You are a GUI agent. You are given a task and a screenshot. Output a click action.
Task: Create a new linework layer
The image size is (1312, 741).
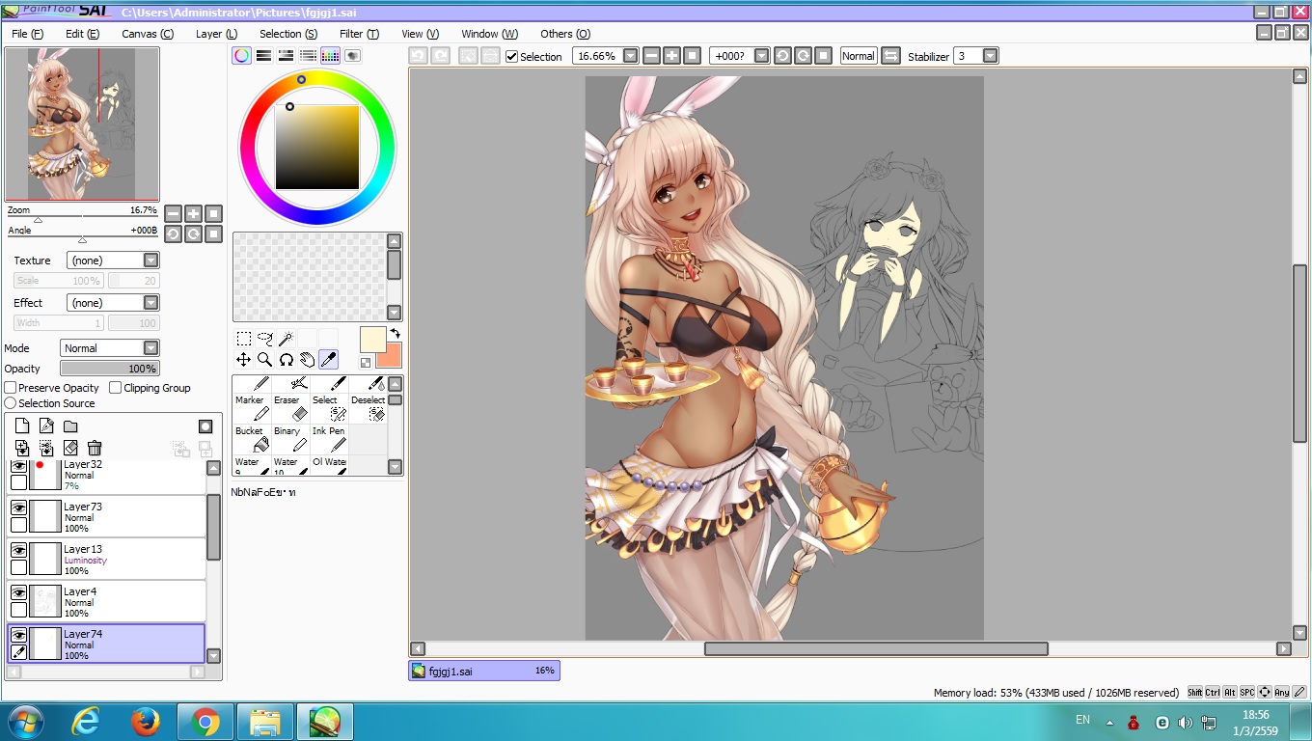tap(46, 426)
